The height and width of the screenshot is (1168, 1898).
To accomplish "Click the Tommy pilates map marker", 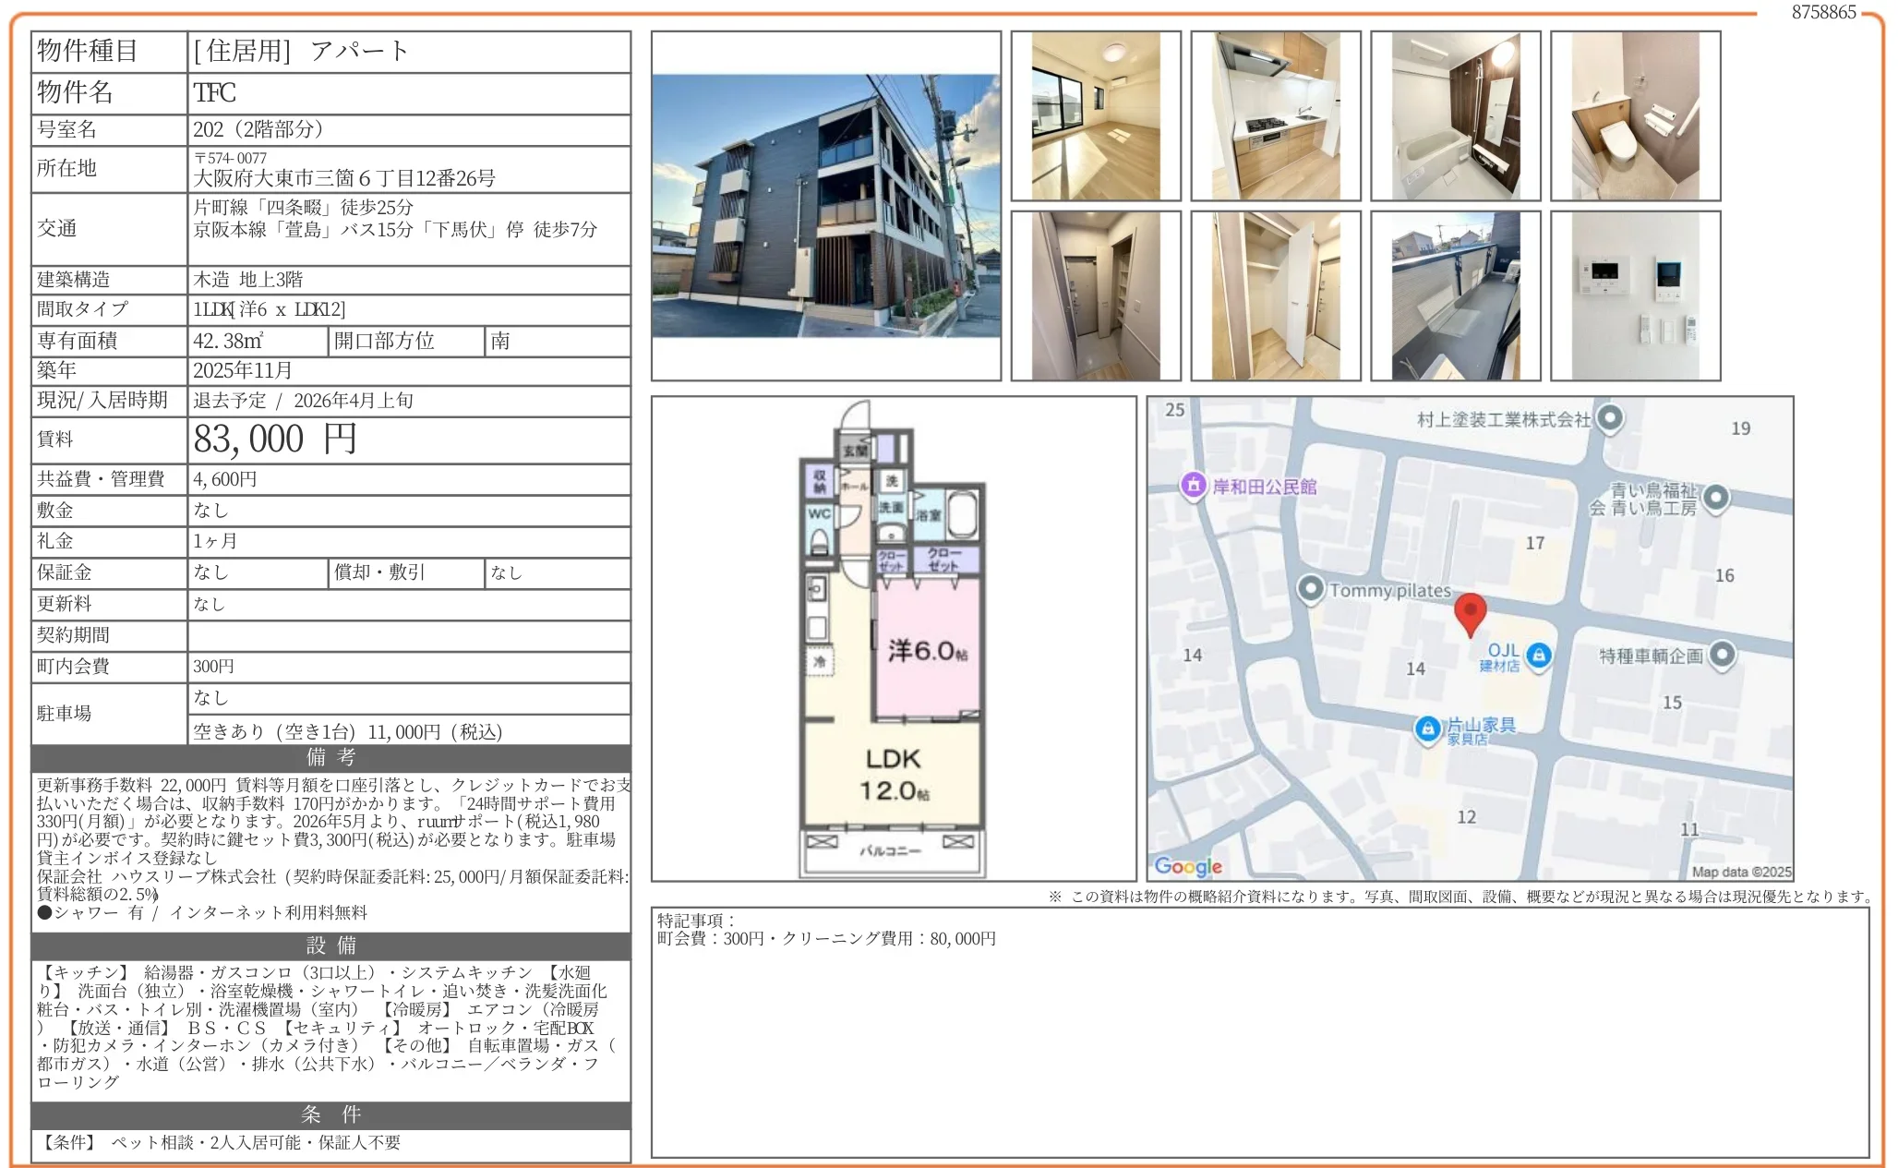I will pyautogui.click(x=1311, y=588).
